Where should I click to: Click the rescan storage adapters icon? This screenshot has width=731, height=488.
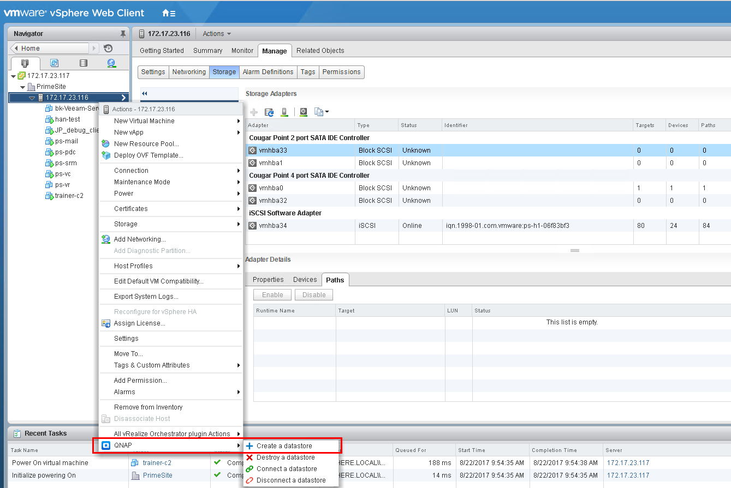click(x=269, y=112)
